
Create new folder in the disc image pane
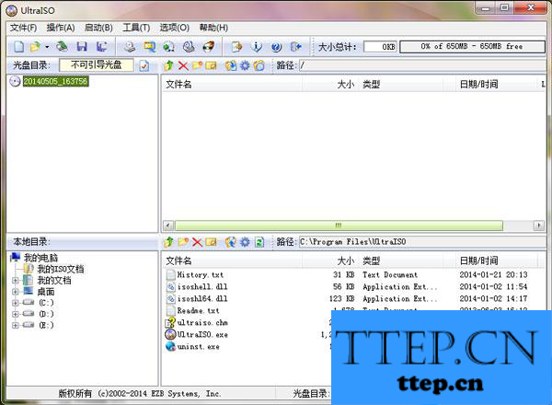tap(197, 65)
